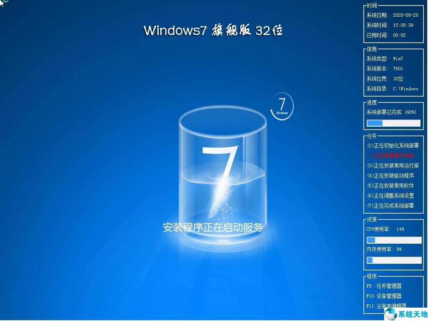Click the '内存使用率: 9%' label
The image size is (428, 321).
tap(384, 249)
